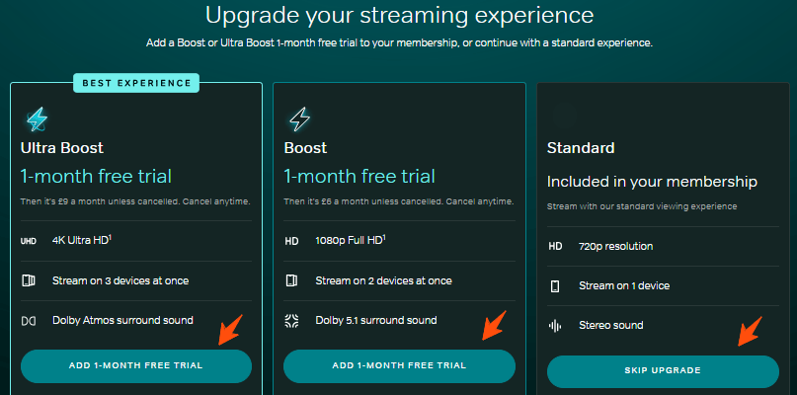This screenshot has height=395, width=797.
Task: Click 'Upgrade your streaming experience' heading
Action: [x=400, y=16]
